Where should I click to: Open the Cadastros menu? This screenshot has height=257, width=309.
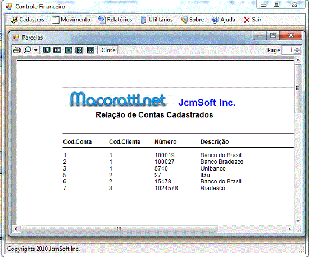pyautogui.click(x=27, y=20)
